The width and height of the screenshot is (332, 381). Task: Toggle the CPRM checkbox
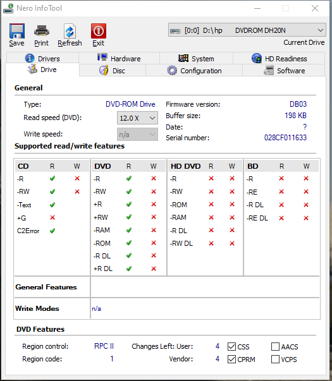point(231,359)
